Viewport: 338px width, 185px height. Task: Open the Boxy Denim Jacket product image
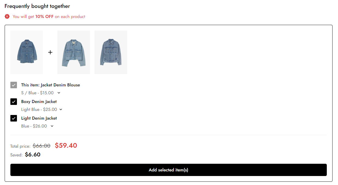[74, 52]
